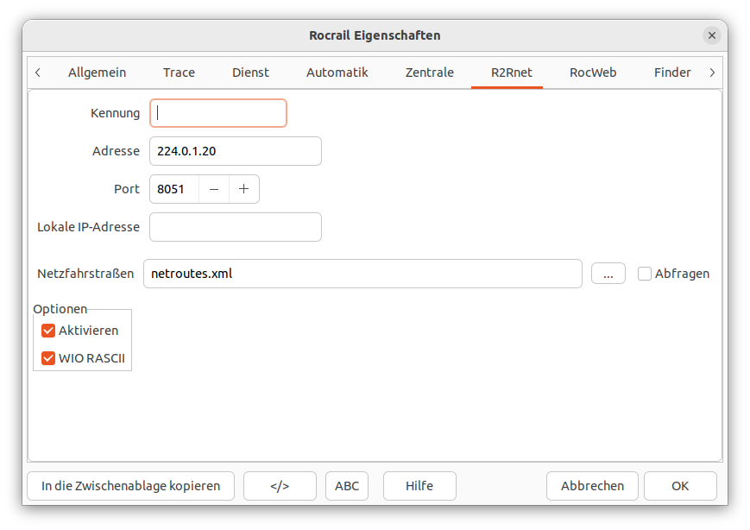Viewport: 750px width, 530px height.
Task: Click In die Zwischenablage kopieren
Action: pyautogui.click(x=130, y=486)
